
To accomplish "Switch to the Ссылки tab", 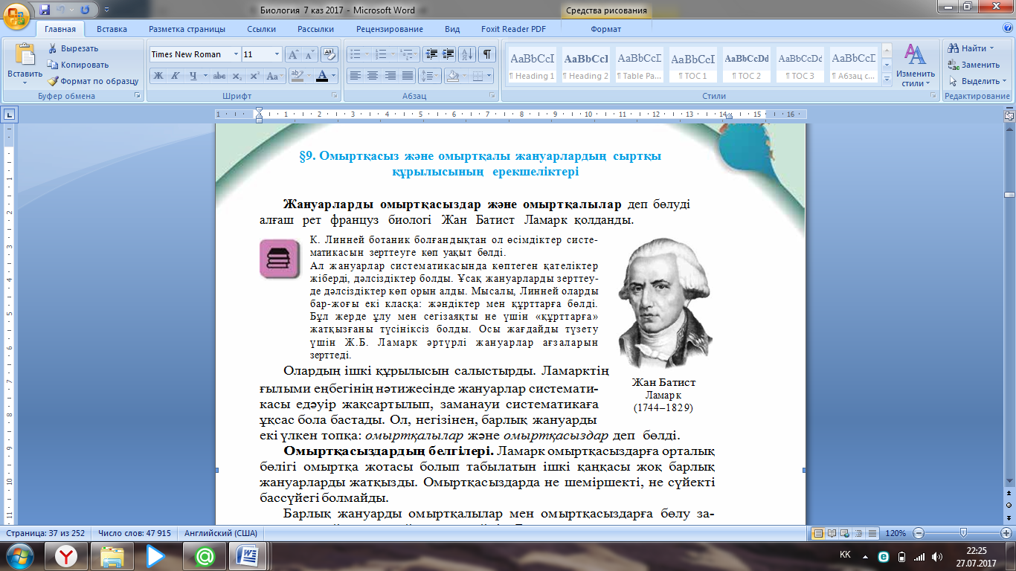I will coord(261,29).
